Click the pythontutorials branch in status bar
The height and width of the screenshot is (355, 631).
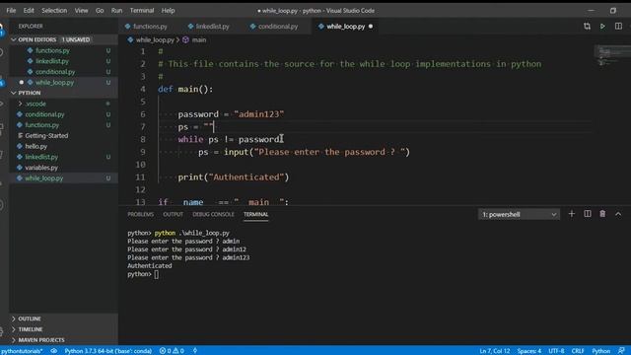click(x=22, y=351)
